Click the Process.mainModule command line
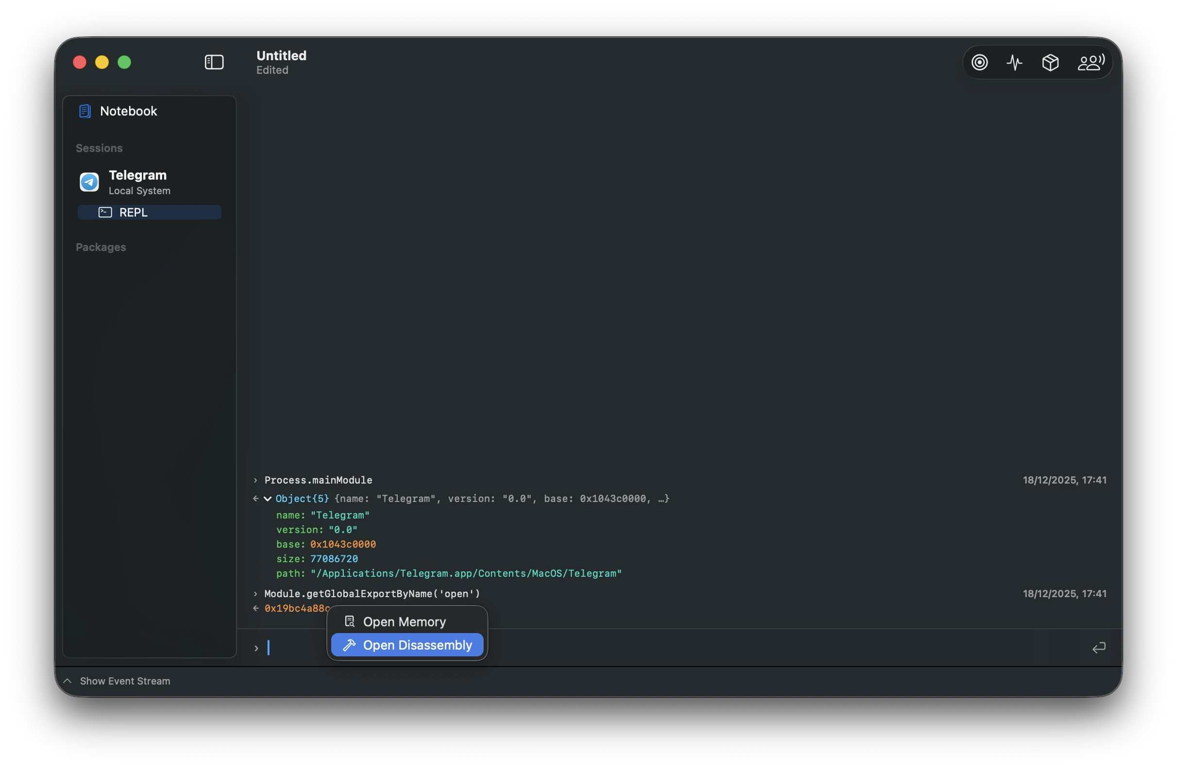This screenshot has width=1177, height=769. [x=318, y=480]
